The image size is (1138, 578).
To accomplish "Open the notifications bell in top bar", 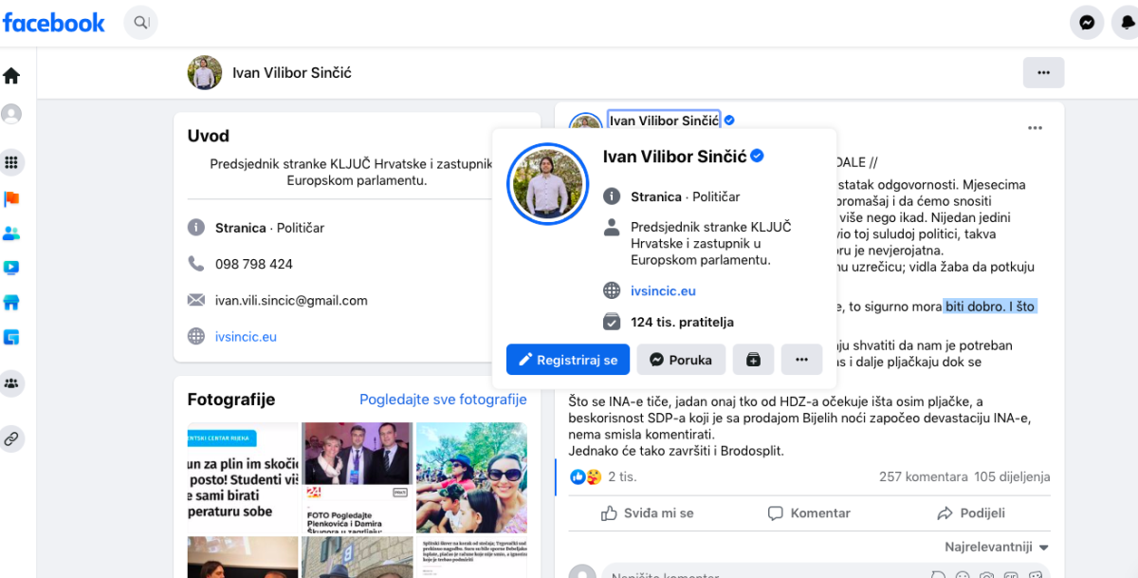I will (x=1127, y=23).
